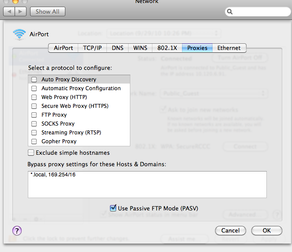Check Automatic Proxy Configuration
This screenshot has height=252, width=292.
click(34, 88)
